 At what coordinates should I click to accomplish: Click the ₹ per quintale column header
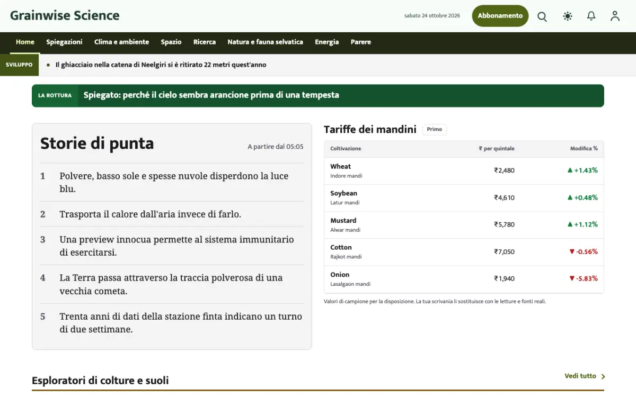pyautogui.click(x=497, y=149)
